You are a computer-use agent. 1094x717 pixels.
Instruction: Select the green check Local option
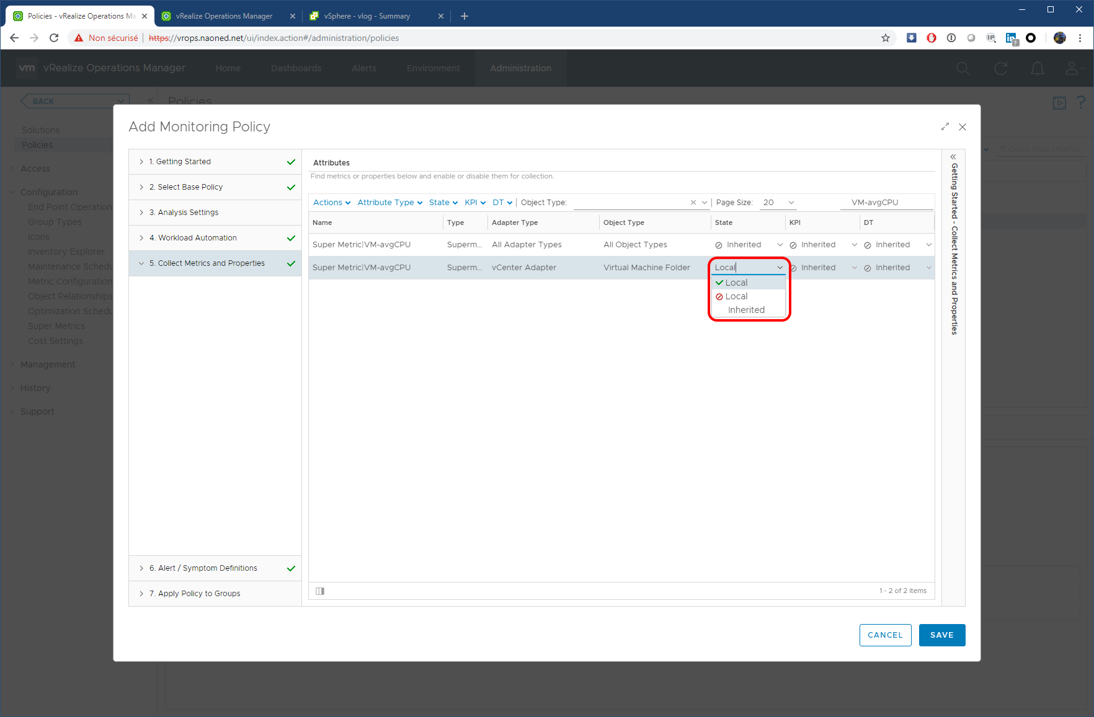tap(736, 283)
